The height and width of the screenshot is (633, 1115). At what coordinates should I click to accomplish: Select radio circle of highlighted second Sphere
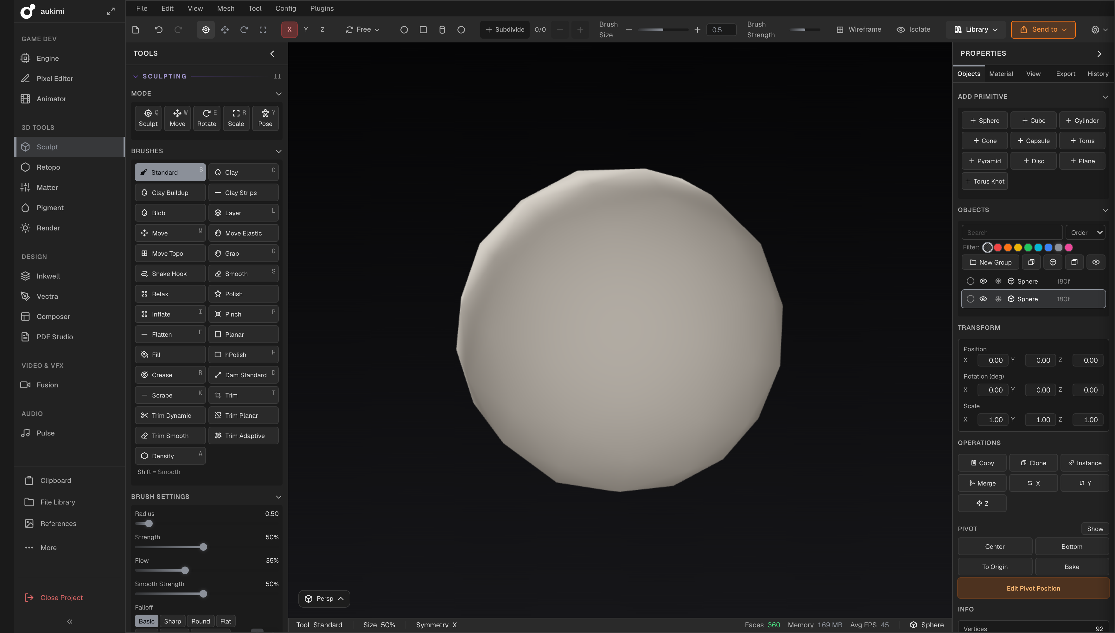coord(971,299)
